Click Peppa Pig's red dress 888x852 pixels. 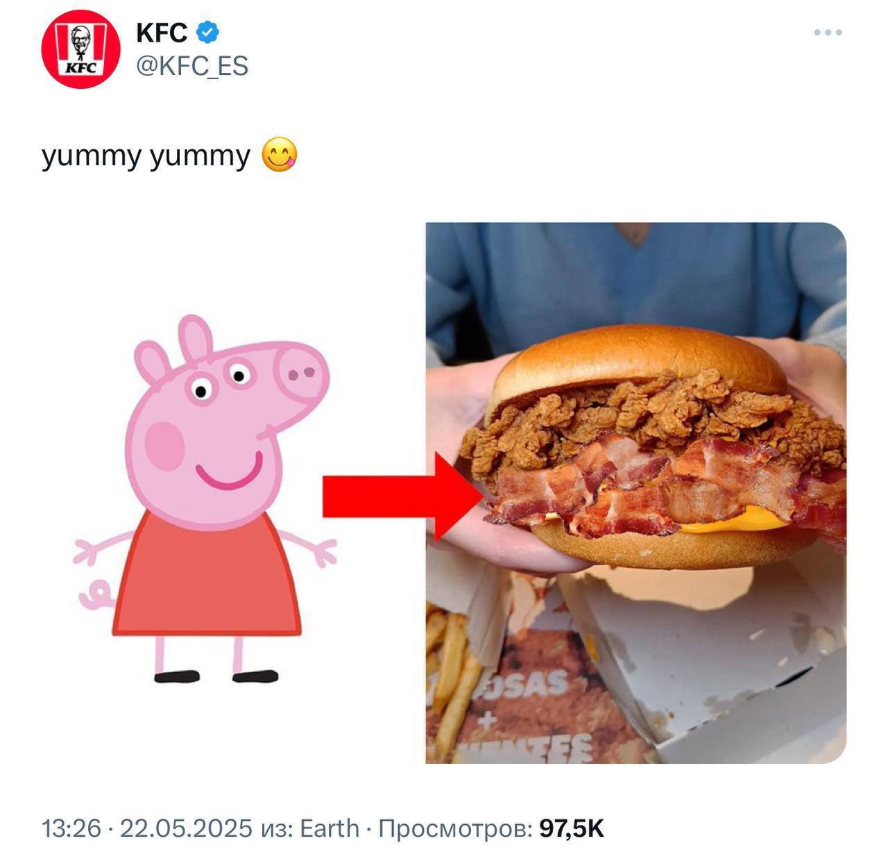pyautogui.click(x=207, y=575)
